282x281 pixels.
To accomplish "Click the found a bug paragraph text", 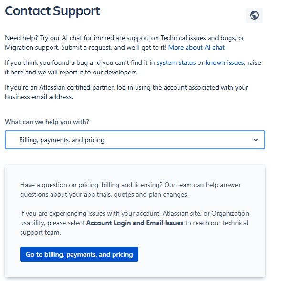I will coord(133,67).
